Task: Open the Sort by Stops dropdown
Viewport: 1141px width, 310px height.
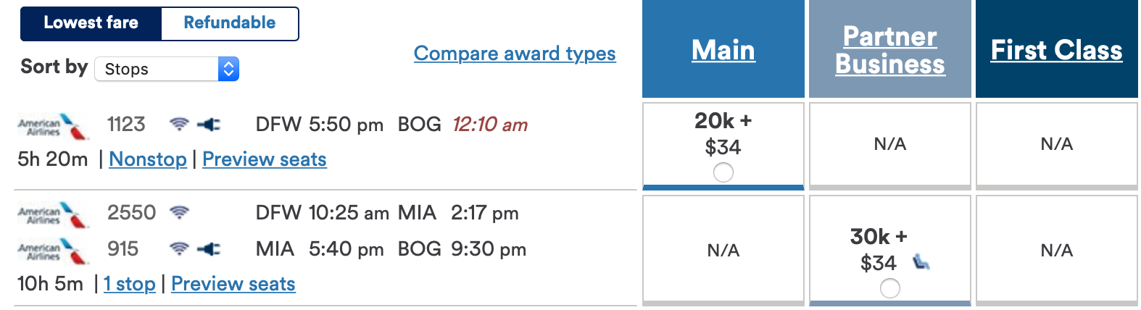Action: pyautogui.click(x=167, y=70)
